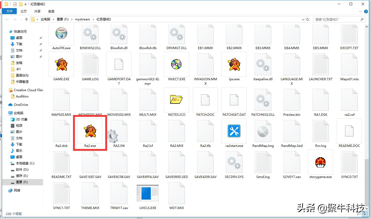Select the Keepalive.dll file icon

point(263,65)
